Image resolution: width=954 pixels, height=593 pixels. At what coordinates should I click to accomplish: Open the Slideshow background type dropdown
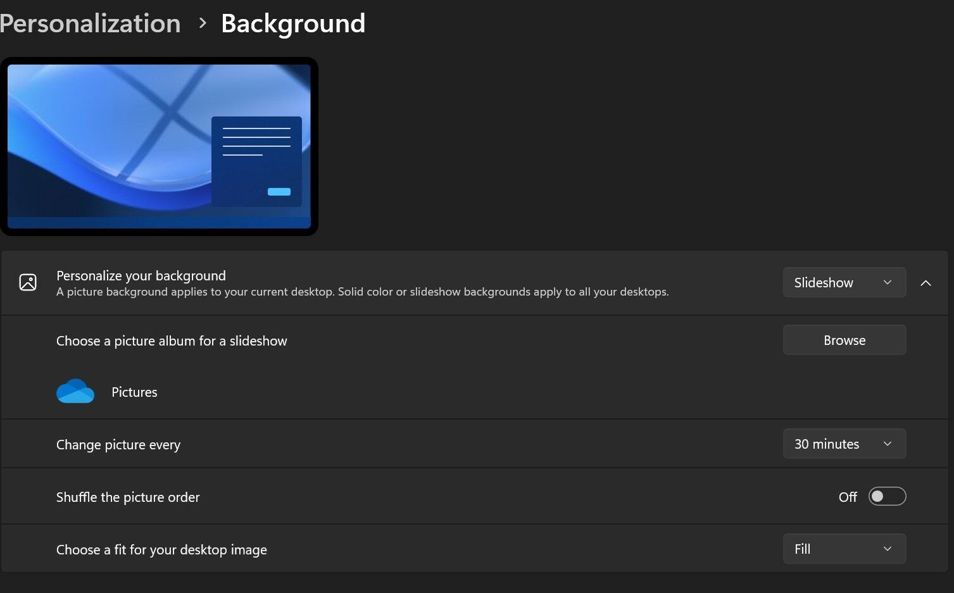click(x=844, y=283)
